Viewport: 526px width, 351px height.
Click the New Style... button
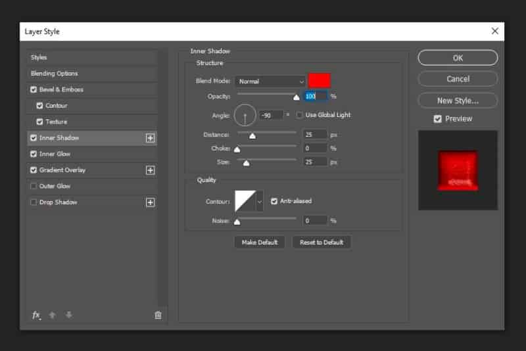458,101
